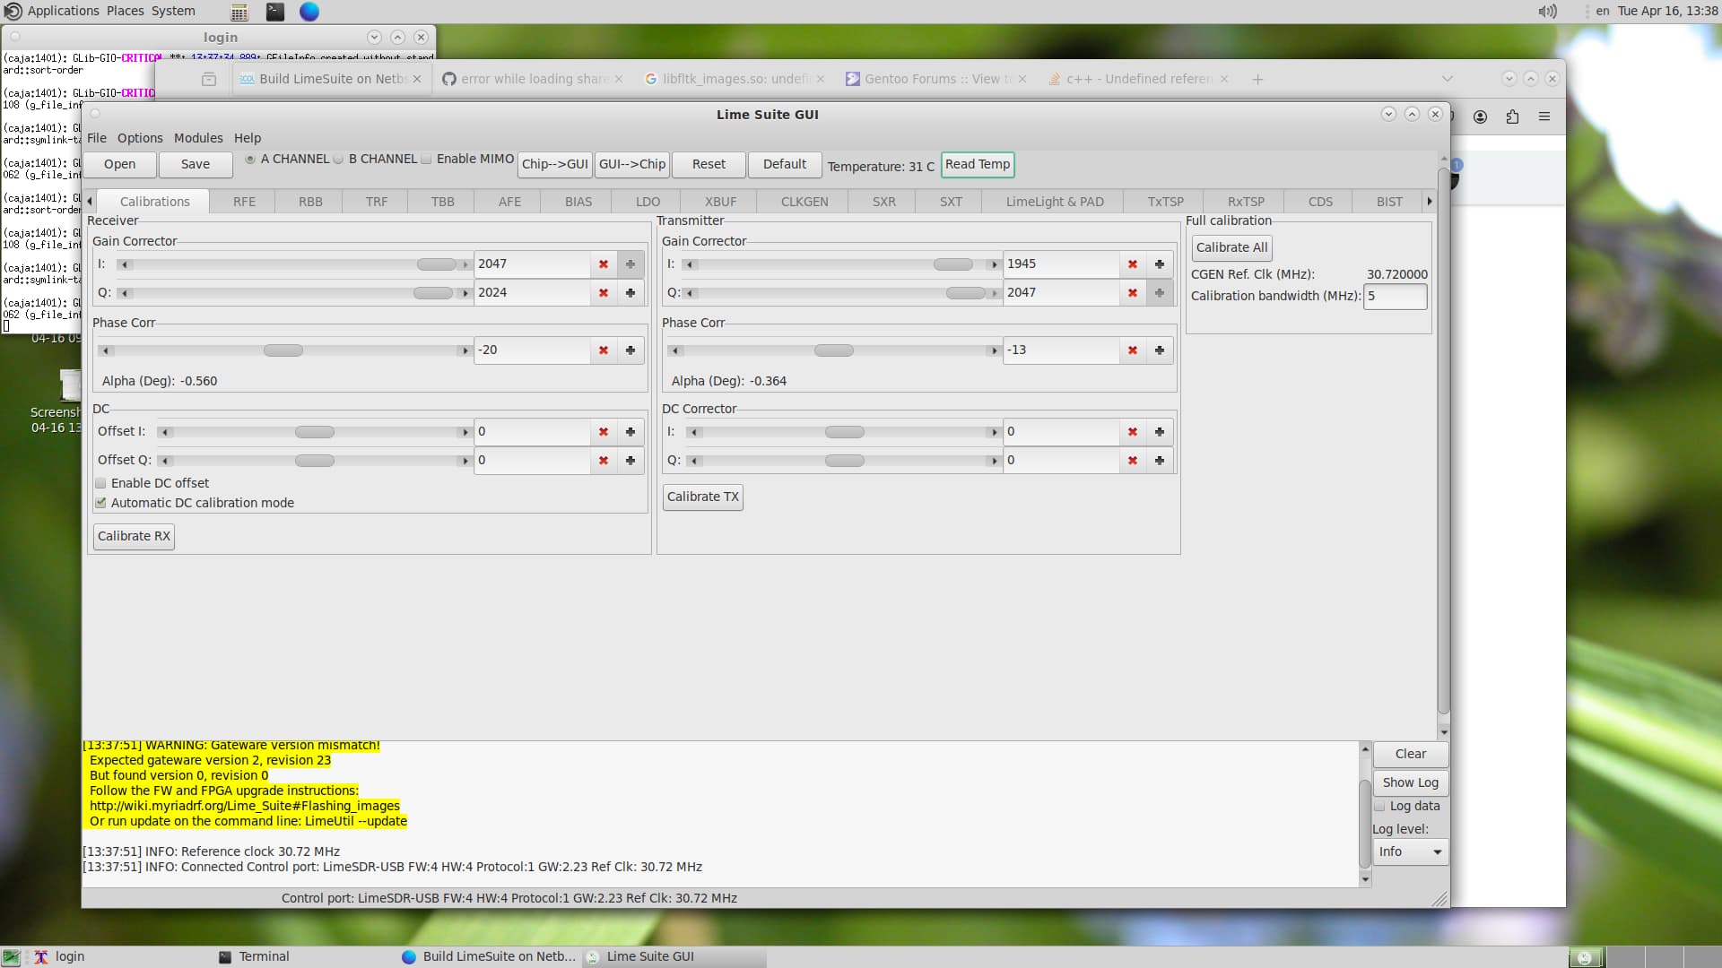This screenshot has height=968, width=1722.
Task: Switch to the CLKGEN tab
Action: coord(804,203)
